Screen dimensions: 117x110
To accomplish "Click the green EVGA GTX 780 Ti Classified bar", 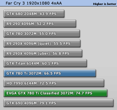I will 55,93.
